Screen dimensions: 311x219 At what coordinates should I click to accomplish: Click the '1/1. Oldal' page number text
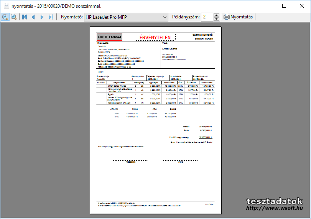pos(209,204)
